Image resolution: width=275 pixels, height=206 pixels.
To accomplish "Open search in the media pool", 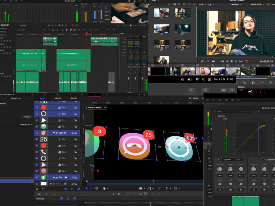I will click(184, 4).
